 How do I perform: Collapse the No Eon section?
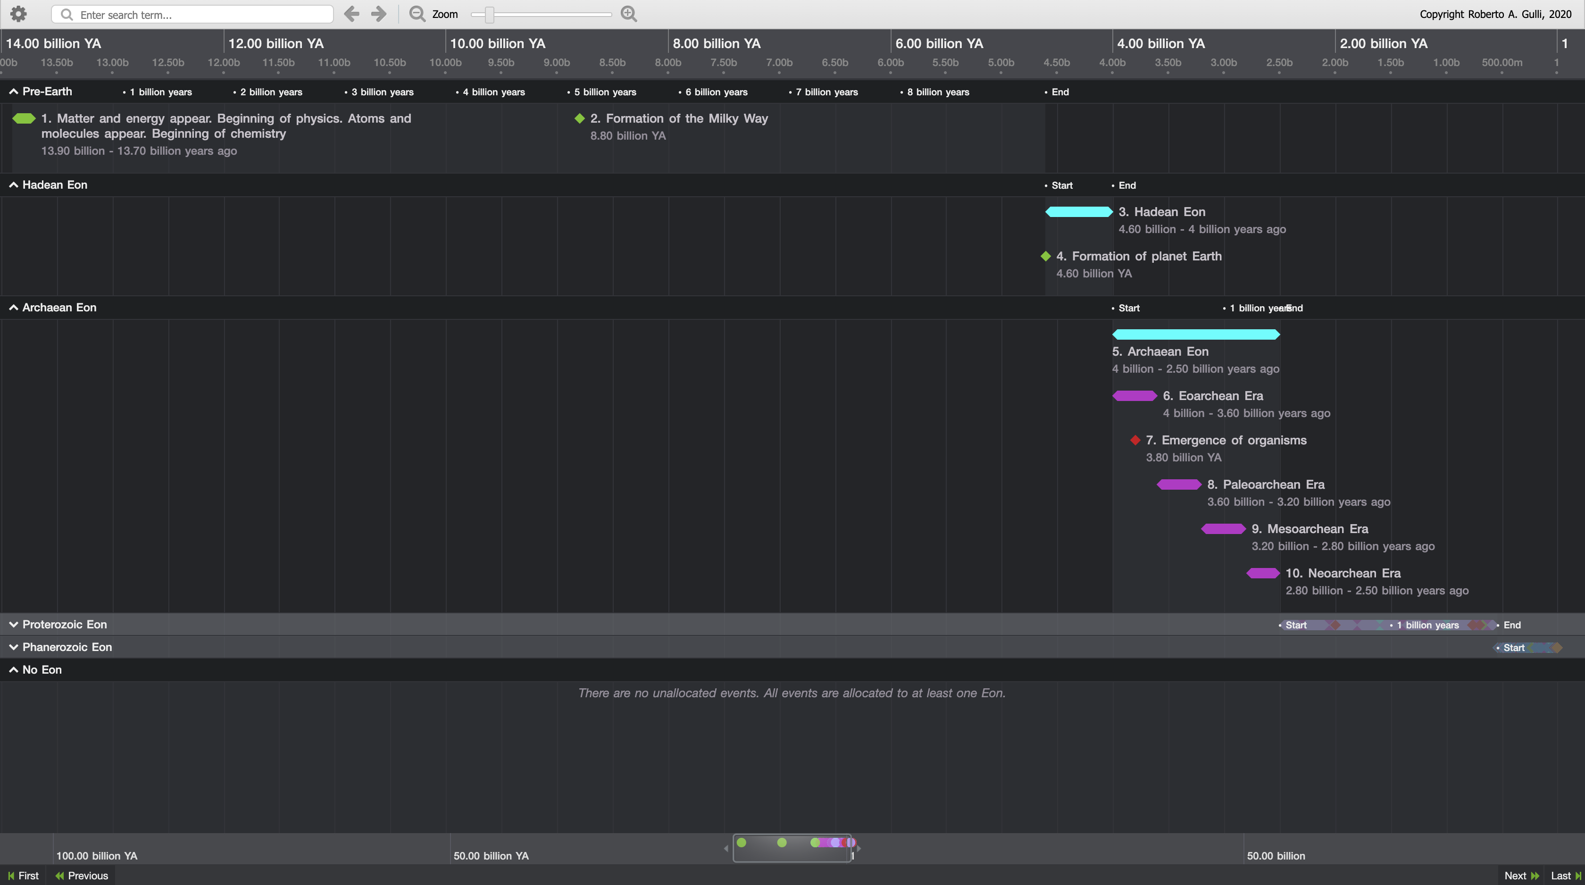pyautogui.click(x=14, y=670)
